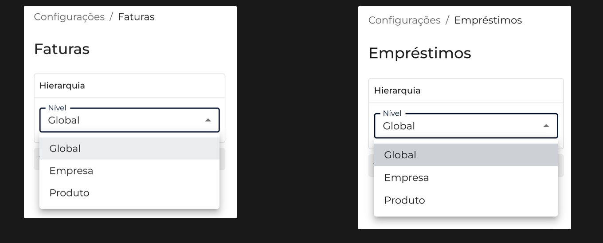Image resolution: width=603 pixels, height=243 pixels.
Task: Click the small Nível field label in Faturas
Action: pyautogui.click(x=57, y=108)
